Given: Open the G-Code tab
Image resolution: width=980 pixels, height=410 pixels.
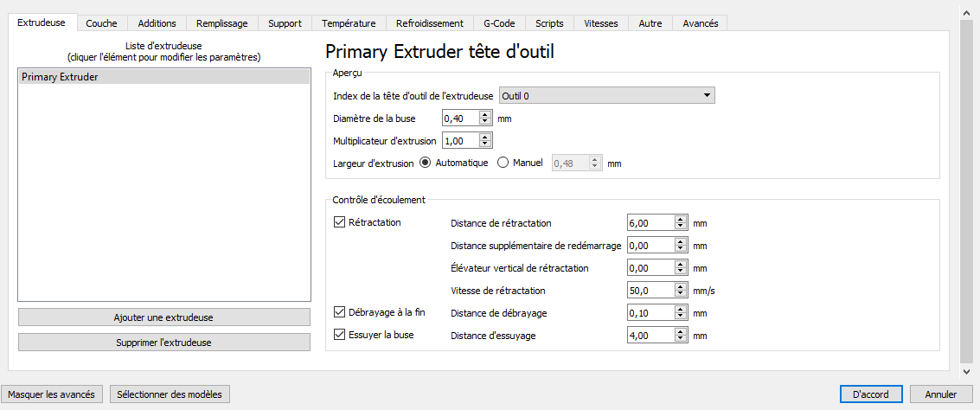Looking at the screenshot, I should 499,23.
